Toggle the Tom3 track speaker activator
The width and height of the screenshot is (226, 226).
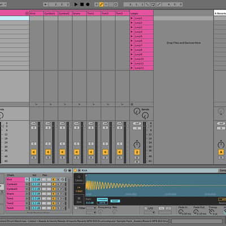pyautogui.click(x=120, y=152)
